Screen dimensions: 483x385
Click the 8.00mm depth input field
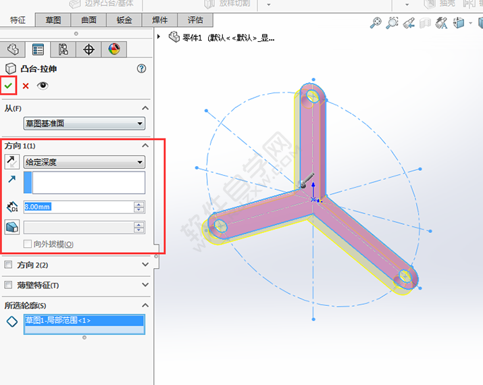click(x=78, y=207)
